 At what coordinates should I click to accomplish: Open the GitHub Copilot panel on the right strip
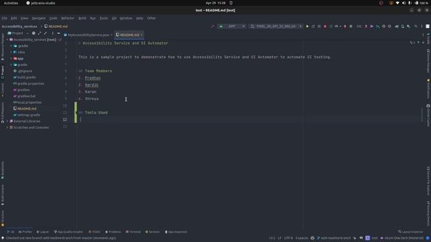(x=428, y=115)
